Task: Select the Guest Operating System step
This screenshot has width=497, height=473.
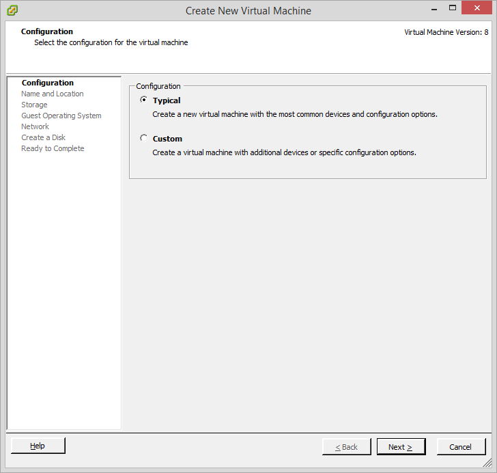Action: (x=61, y=116)
